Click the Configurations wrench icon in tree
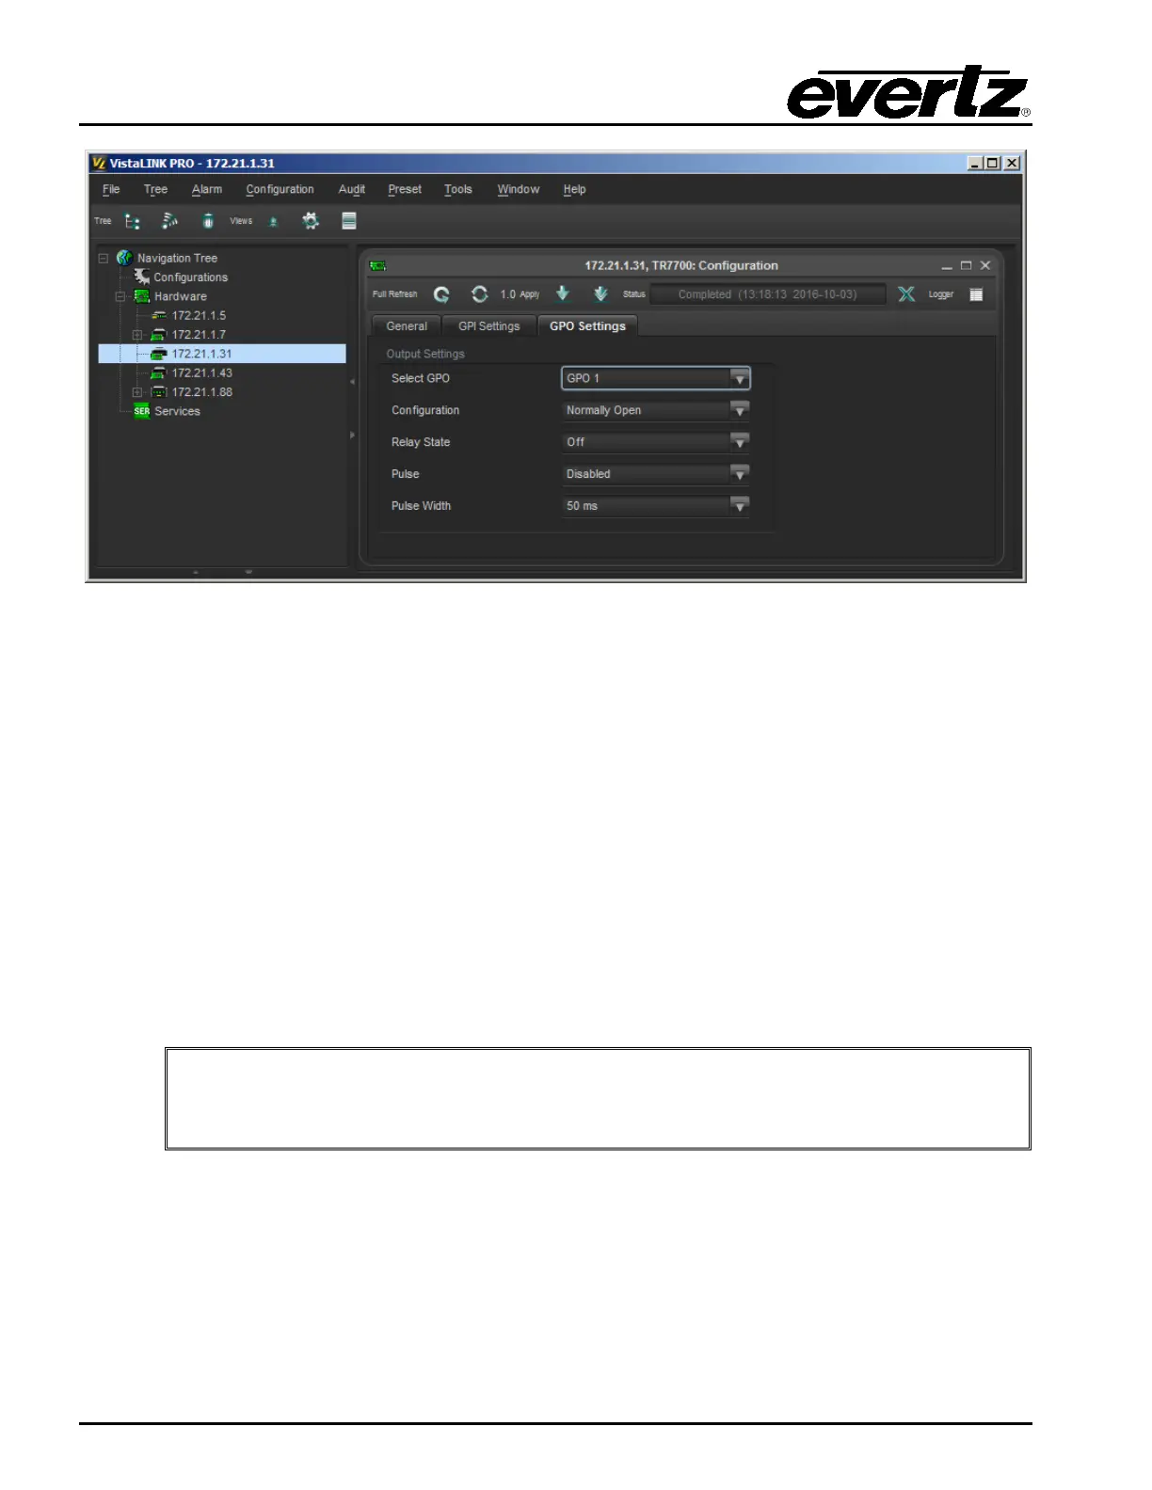 tap(142, 277)
